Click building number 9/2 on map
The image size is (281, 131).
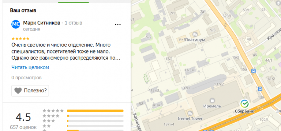click(x=149, y=37)
